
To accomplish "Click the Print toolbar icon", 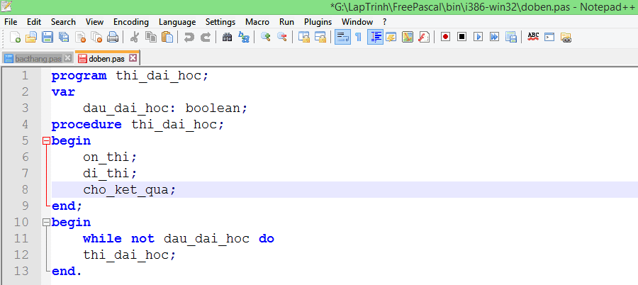I will click(112, 37).
